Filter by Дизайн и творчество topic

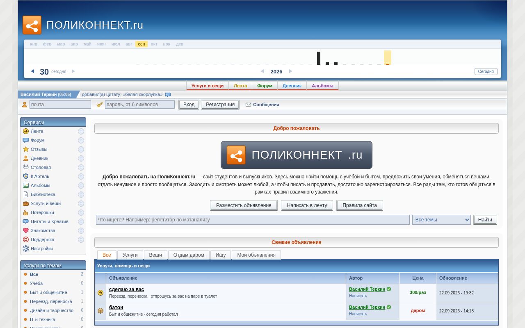click(52, 310)
